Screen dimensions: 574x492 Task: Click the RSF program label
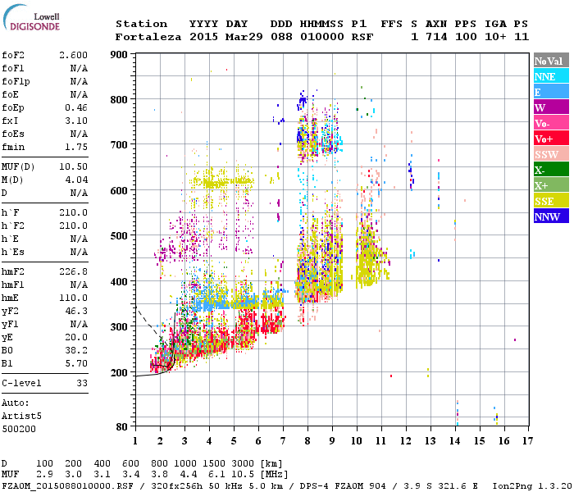[362, 37]
